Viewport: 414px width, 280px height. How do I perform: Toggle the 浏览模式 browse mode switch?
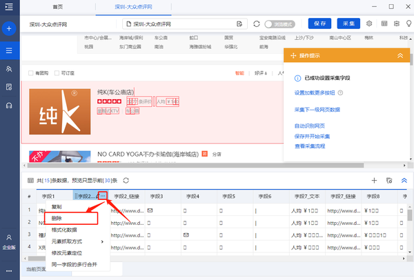click(280, 24)
